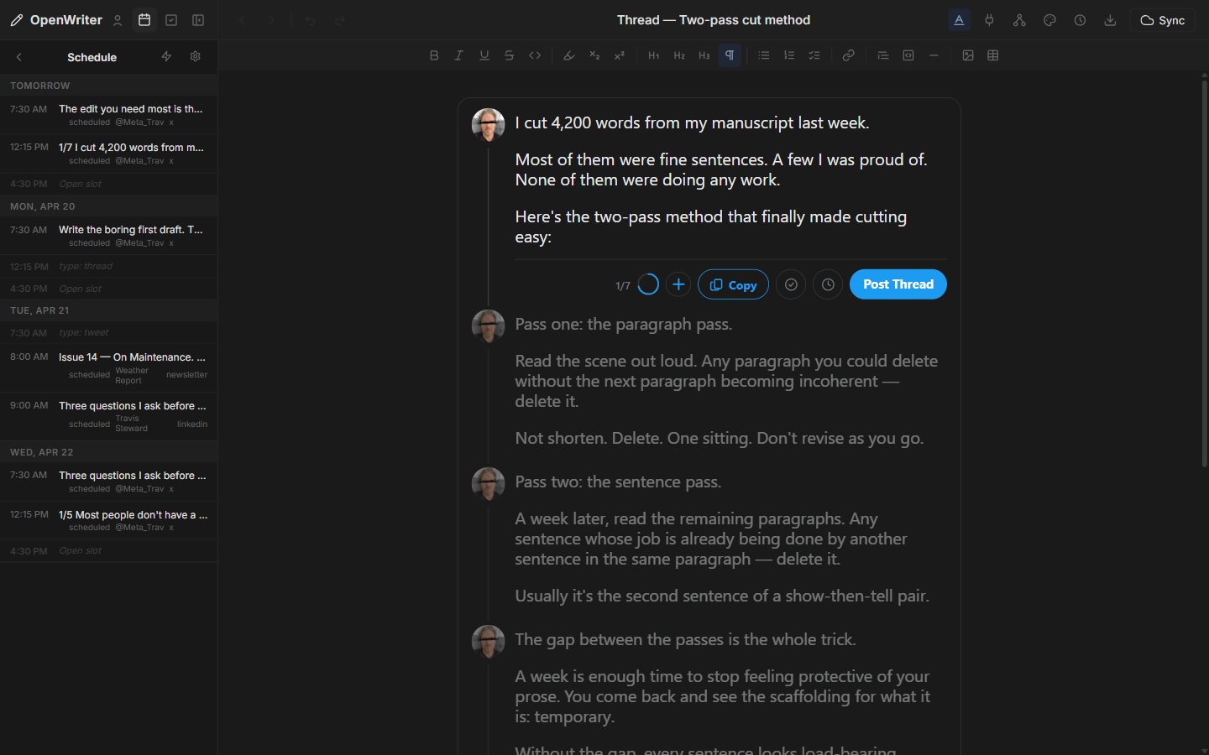Open Schedule panel settings gear
The height and width of the screenshot is (755, 1209).
pos(195,57)
